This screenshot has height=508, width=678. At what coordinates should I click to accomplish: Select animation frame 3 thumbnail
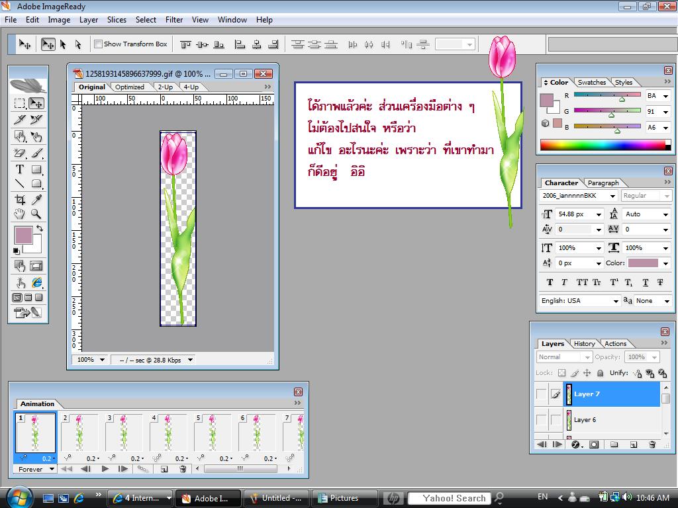(x=124, y=433)
